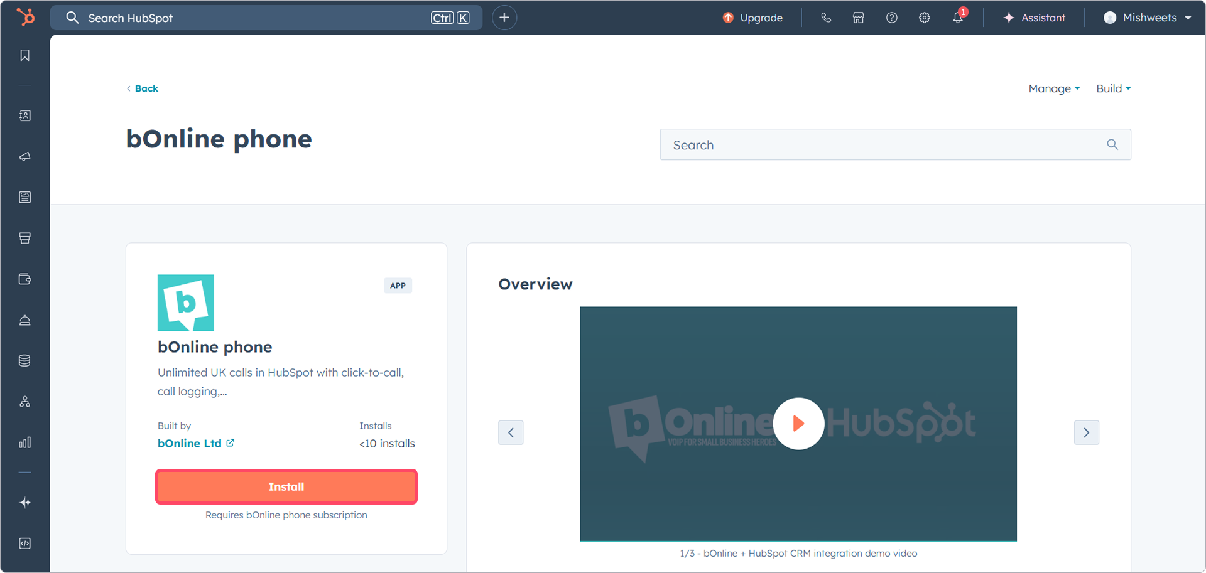Open the Automation workflows sidebar icon
1206x573 pixels.
click(x=25, y=402)
